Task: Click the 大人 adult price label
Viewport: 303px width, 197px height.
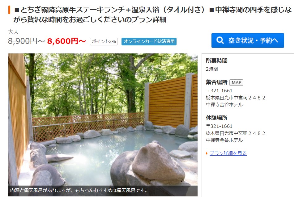Action: (13, 32)
